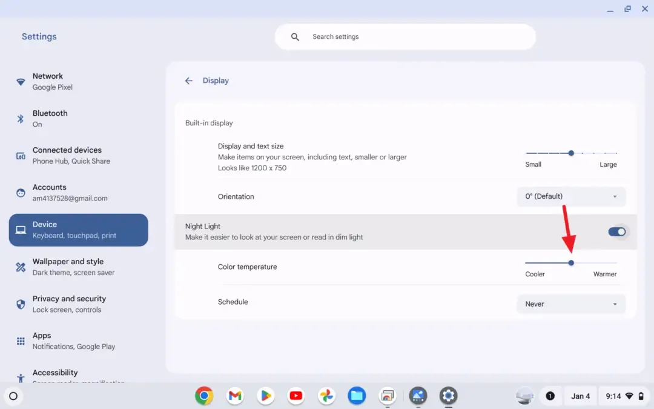The height and width of the screenshot is (409, 654).
Task: Click the Color temperature slider handle
Action: tap(571, 263)
